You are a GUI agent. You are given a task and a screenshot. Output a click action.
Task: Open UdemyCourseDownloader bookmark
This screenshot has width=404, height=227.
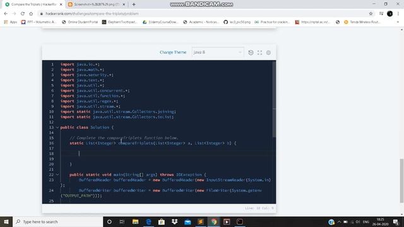pos(160,22)
